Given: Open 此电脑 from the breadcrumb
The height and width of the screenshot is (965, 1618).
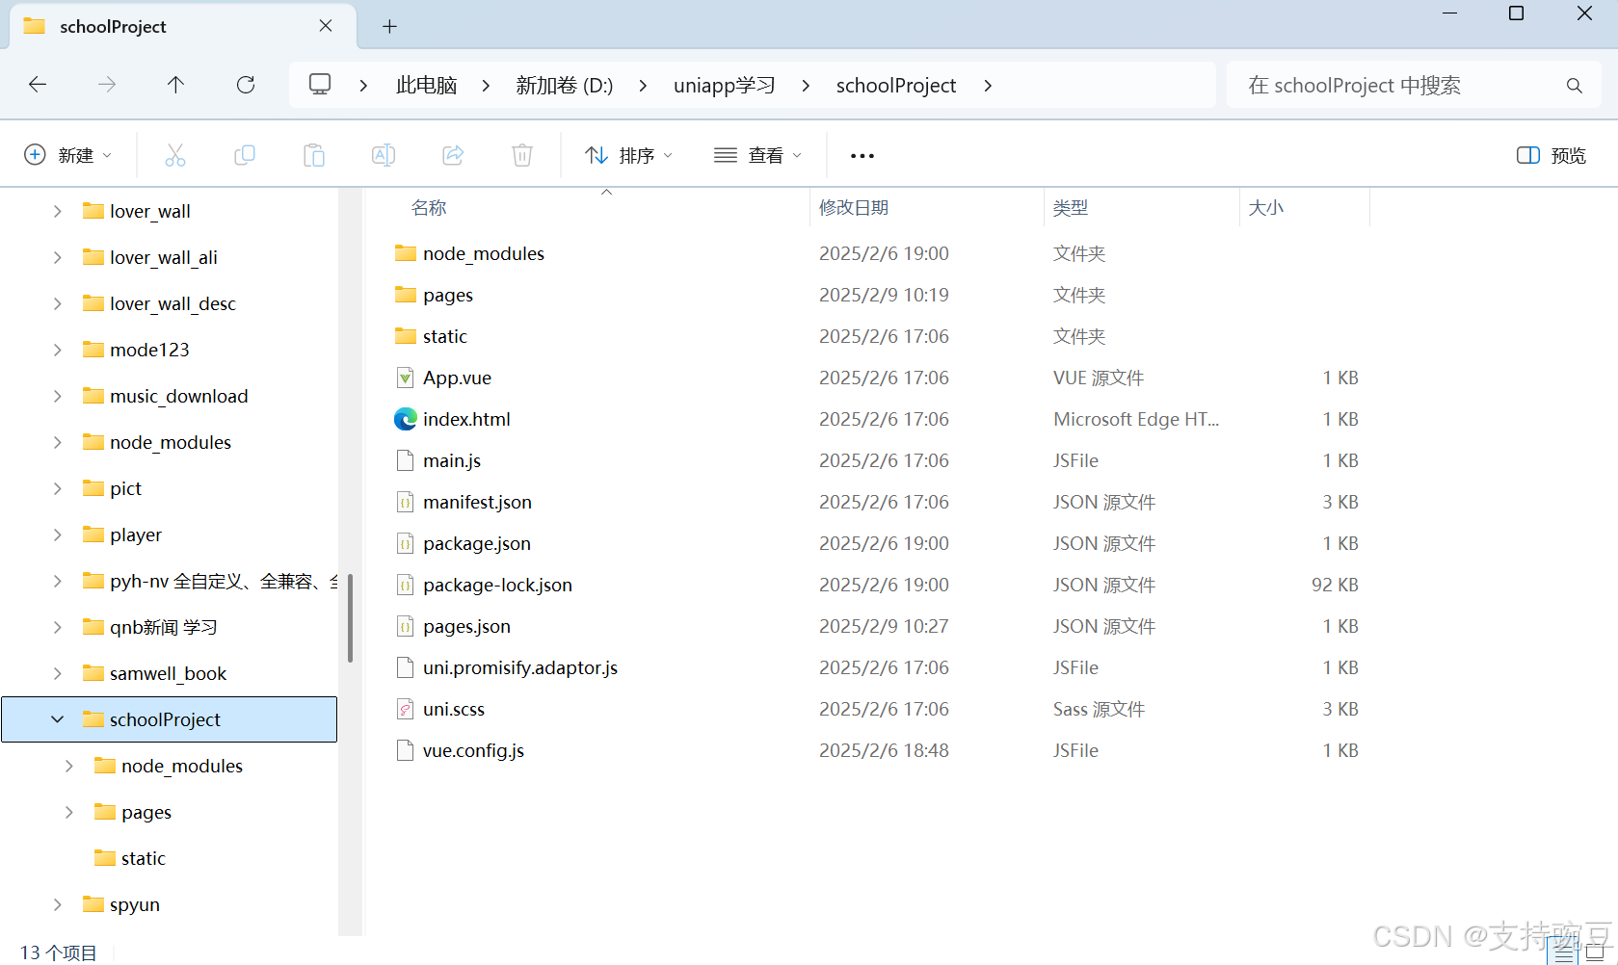Looking at the screenshot, I should [x=425, y=85].
